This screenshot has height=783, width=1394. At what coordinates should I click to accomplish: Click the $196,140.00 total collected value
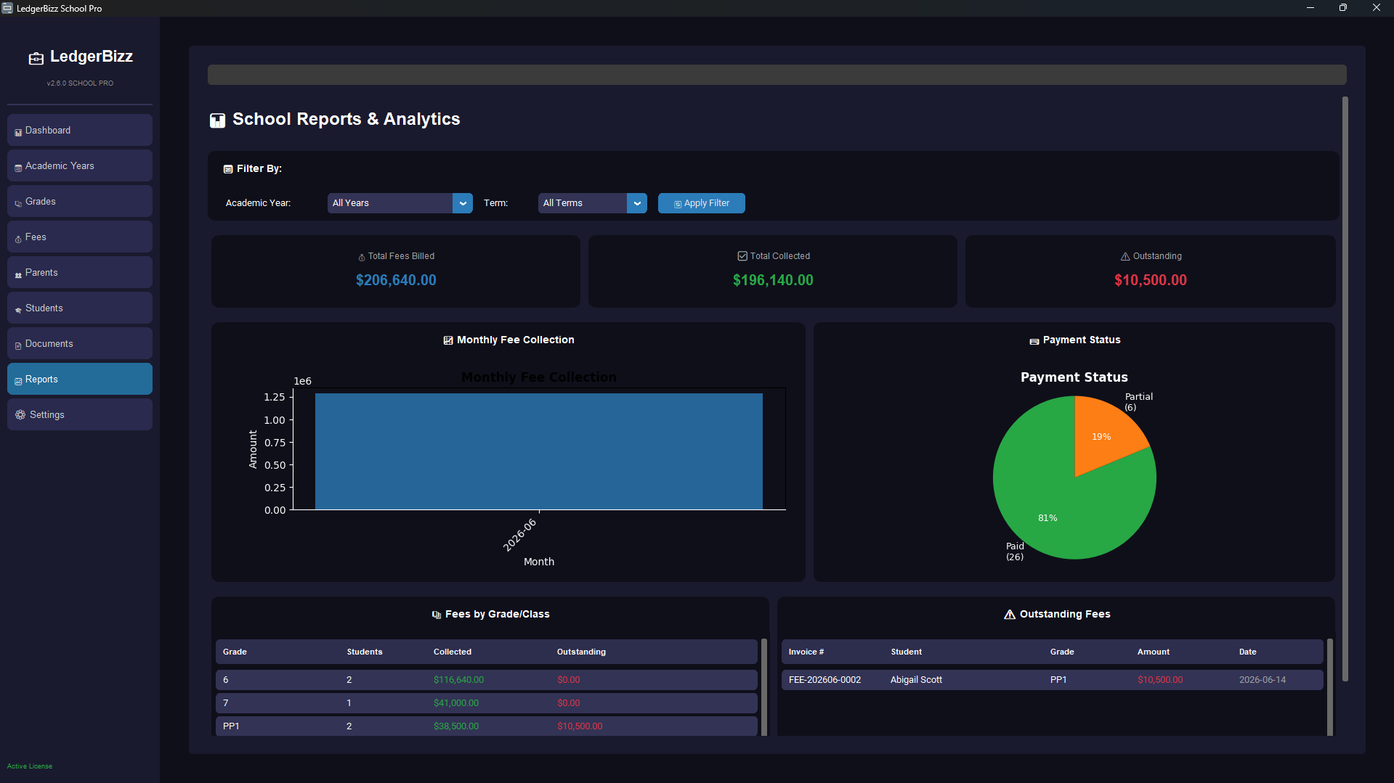click(773, 280)
